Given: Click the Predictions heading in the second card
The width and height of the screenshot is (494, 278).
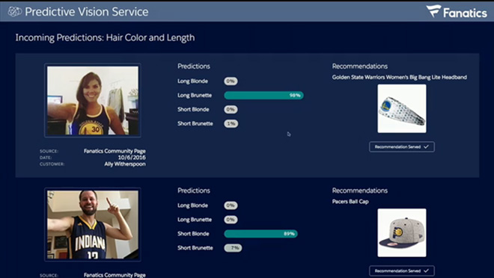Looking at the screenshot, I should tap(194, 191).
